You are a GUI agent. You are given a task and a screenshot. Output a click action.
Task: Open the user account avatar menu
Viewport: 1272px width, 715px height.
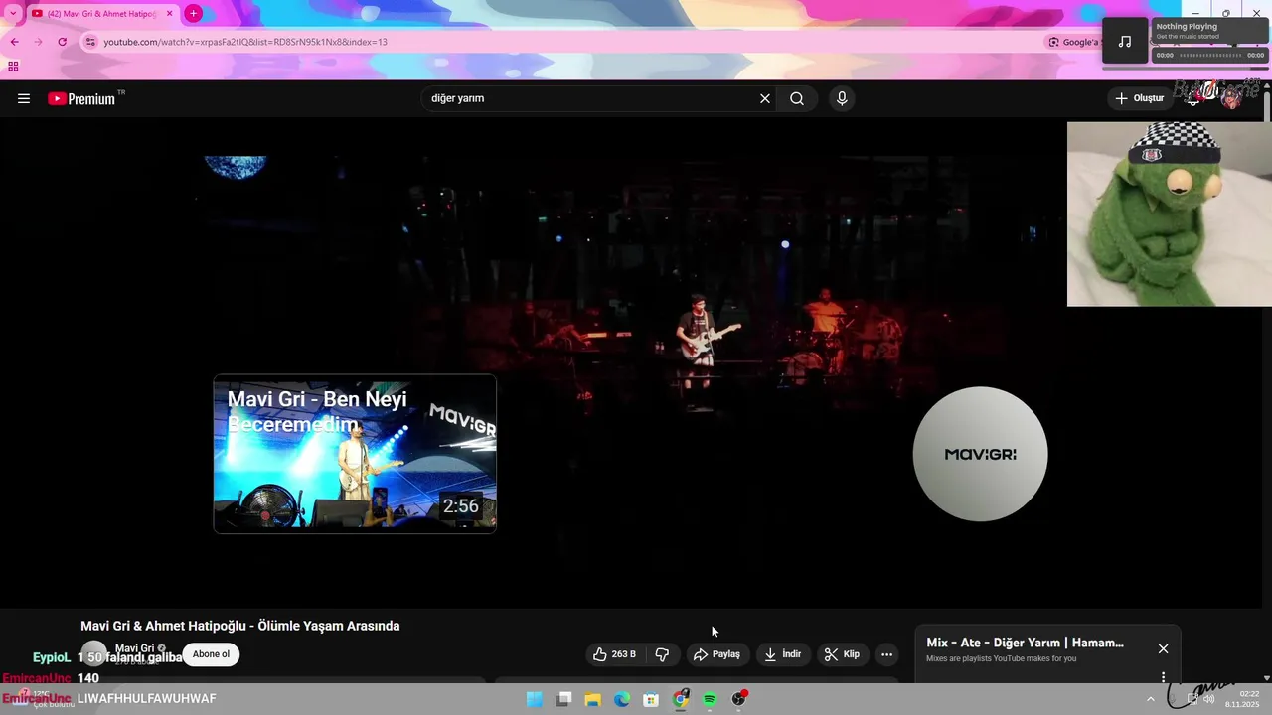tap(1231, 98)
